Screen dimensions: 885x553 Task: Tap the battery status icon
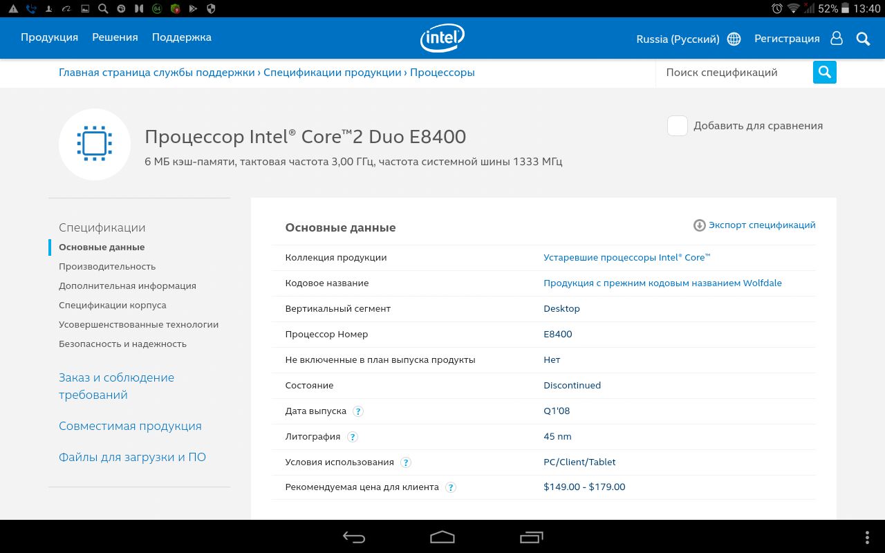(x=847, y=8)
